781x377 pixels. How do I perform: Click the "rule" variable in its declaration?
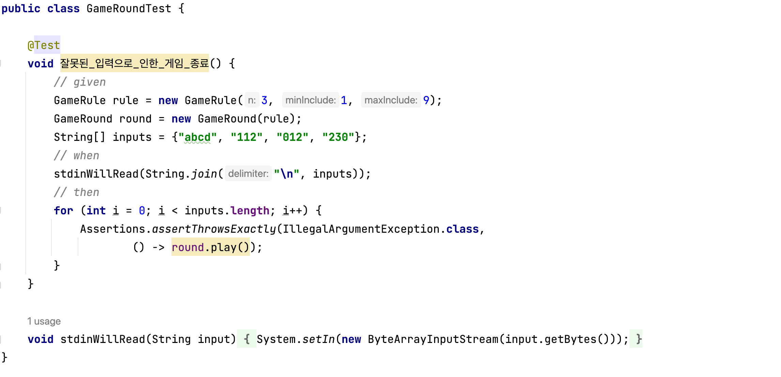pos(125,100)
